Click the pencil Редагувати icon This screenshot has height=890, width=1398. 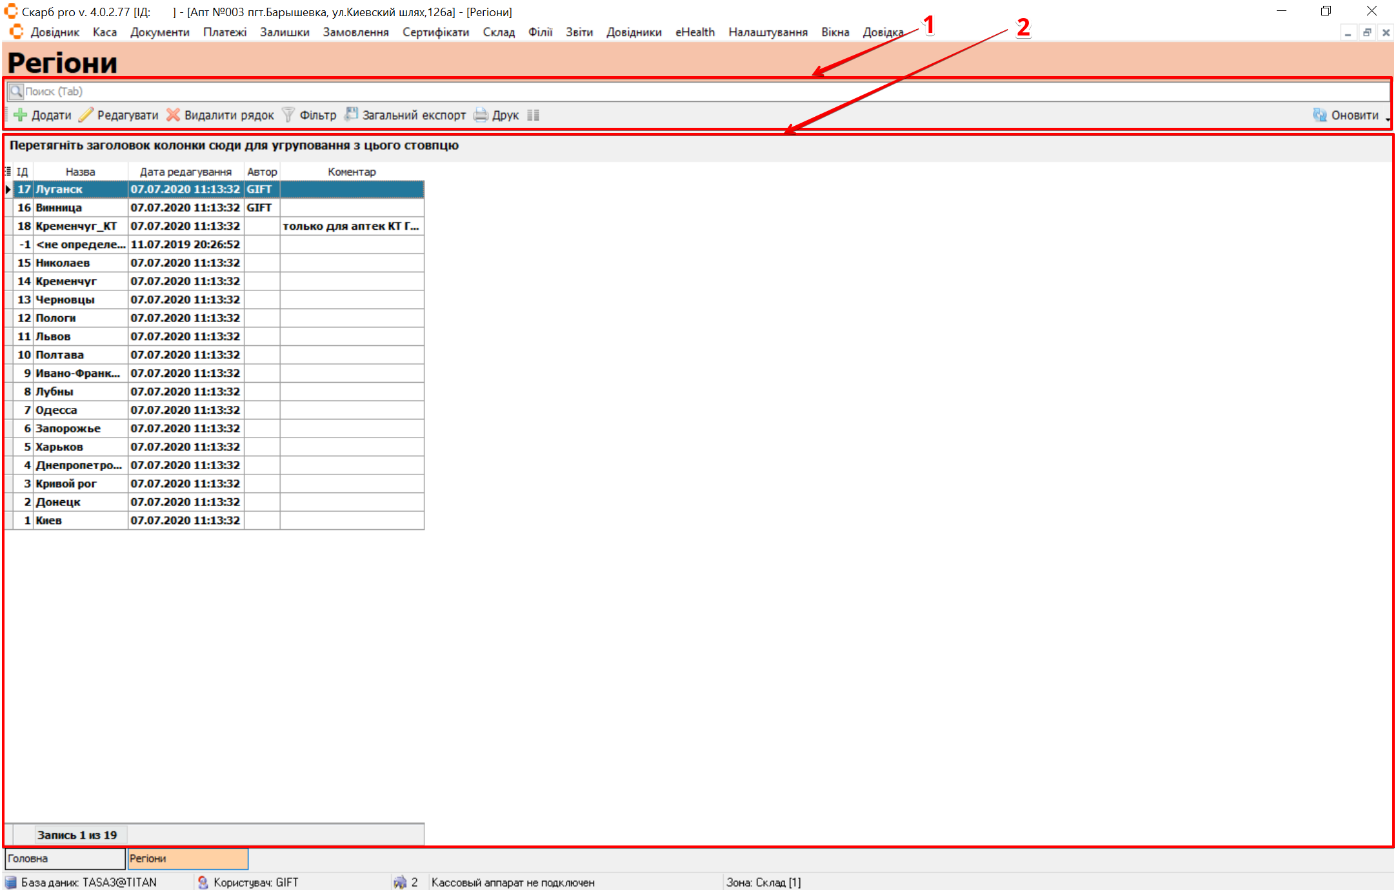(x=86, y=115)
